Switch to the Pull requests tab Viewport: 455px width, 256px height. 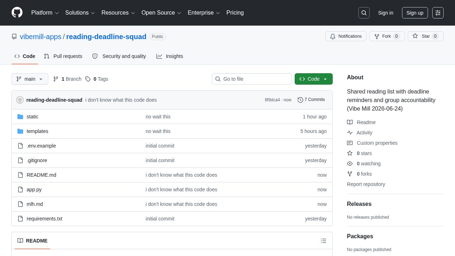tap(63, 56)
